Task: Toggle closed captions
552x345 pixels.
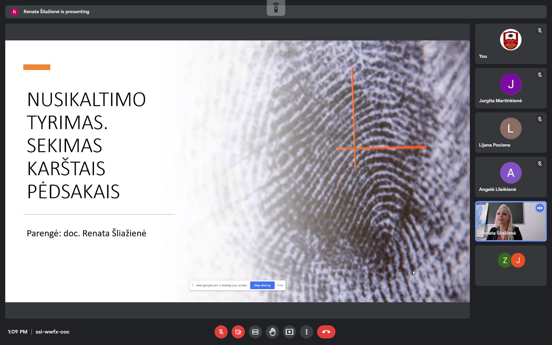Action: [255, 332]
